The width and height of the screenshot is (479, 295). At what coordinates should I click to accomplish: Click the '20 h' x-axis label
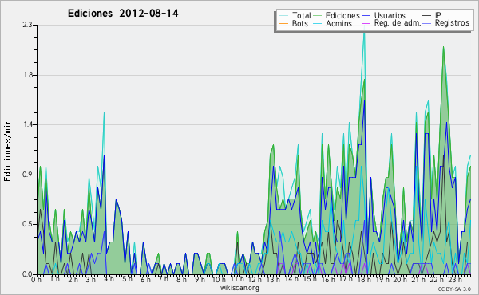pos(400,280)
